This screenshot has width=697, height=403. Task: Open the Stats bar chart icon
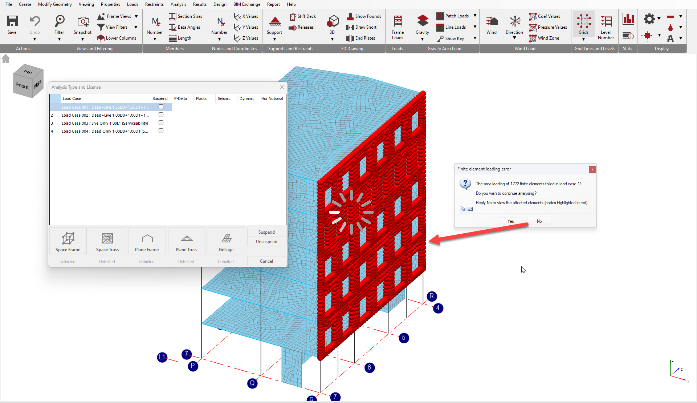coord(628,19)
